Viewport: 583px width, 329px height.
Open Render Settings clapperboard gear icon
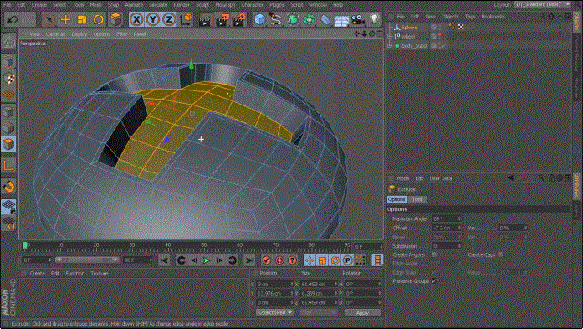click(238, 20)
